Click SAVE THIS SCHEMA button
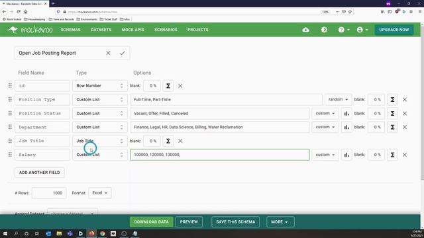The width and height of the screenshot is (424, 238). point(236,222)
